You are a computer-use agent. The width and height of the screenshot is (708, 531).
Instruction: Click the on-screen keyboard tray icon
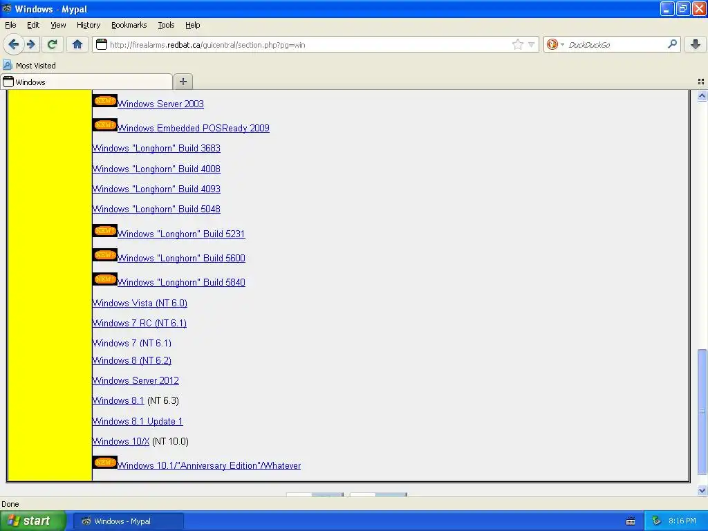(631, 521)
